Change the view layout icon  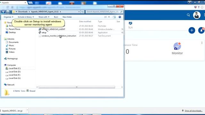coord(105,17)
